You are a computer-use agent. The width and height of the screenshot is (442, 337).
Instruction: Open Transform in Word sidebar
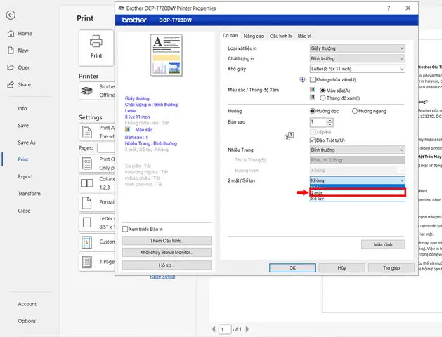point(29,194)
